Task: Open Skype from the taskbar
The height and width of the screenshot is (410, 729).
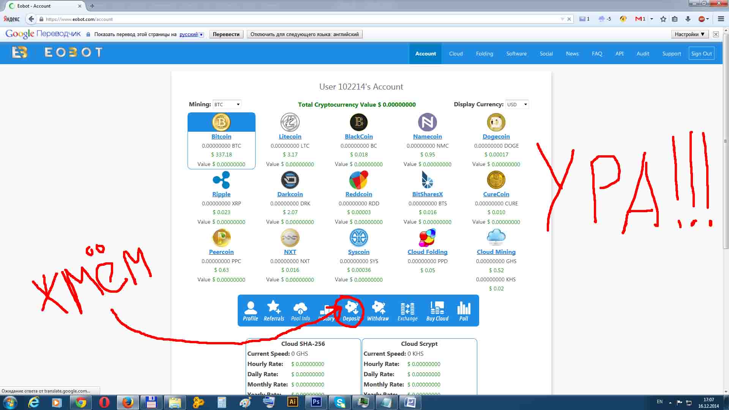Action: pyautogui.click(x=339, y=402)
